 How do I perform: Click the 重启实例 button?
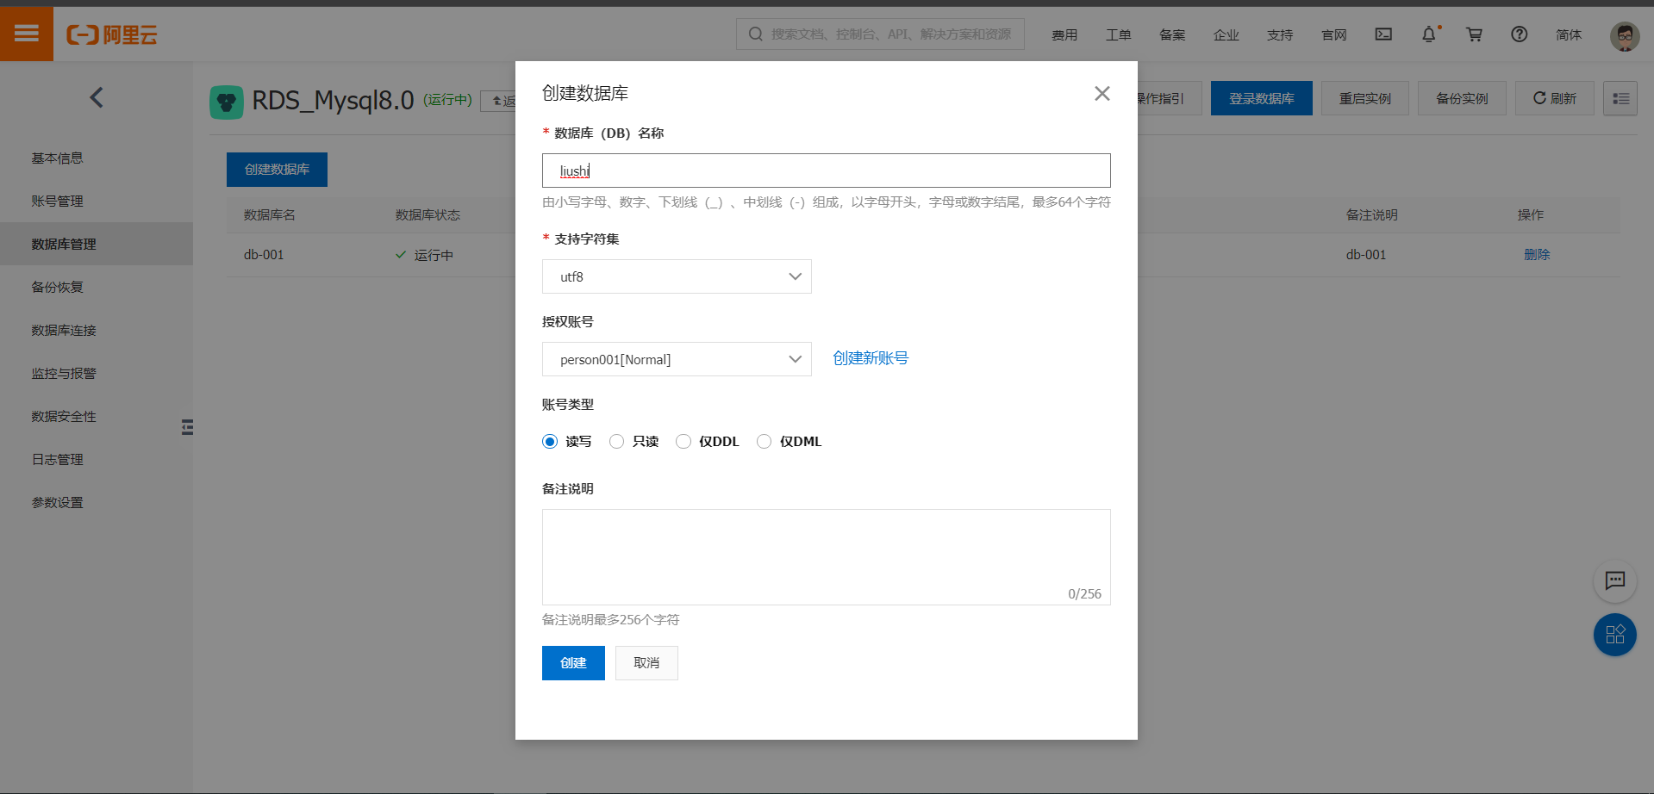(1365, 98)
